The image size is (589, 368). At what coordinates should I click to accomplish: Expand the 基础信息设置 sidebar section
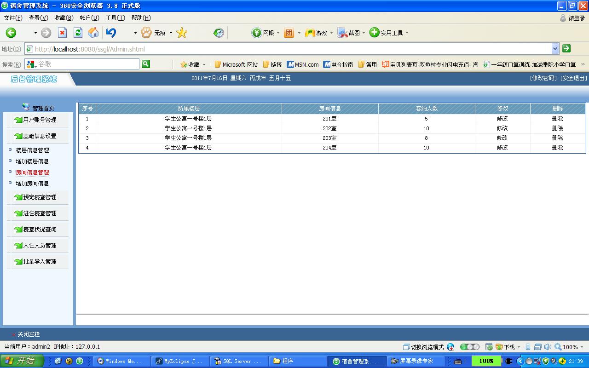click(39, 136)
